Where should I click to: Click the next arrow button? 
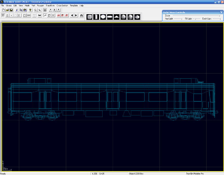[x=76, y=15]
